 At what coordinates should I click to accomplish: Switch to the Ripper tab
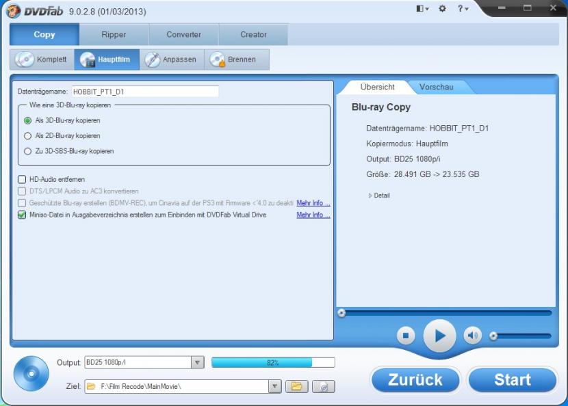point(114,34)
